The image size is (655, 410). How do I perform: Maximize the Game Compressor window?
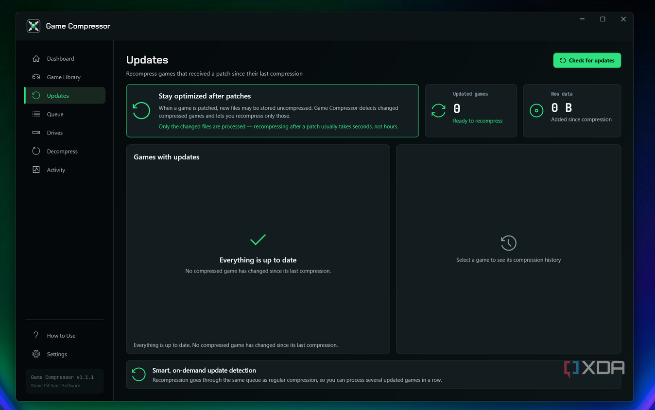point(603,19)
